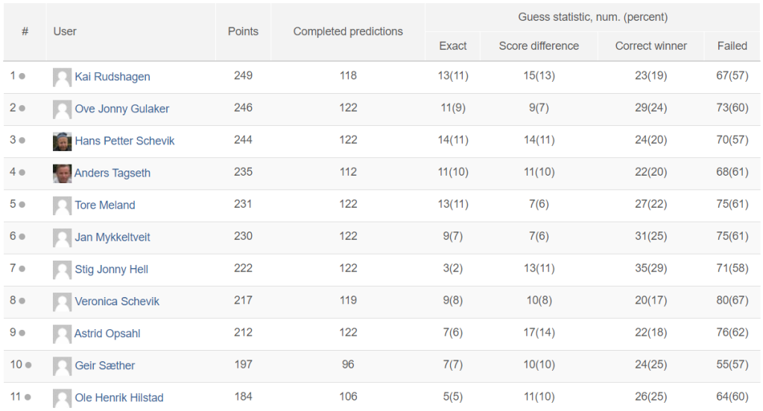The height and width of the screenshot is (411, 763).
Task: Open Ove Jonny Gulaker's profile link
Action: pyautogui.click(x=121, y=109)
